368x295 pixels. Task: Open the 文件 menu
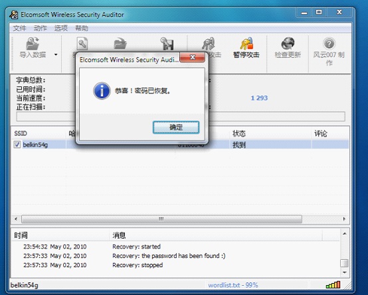pos(19,28)
